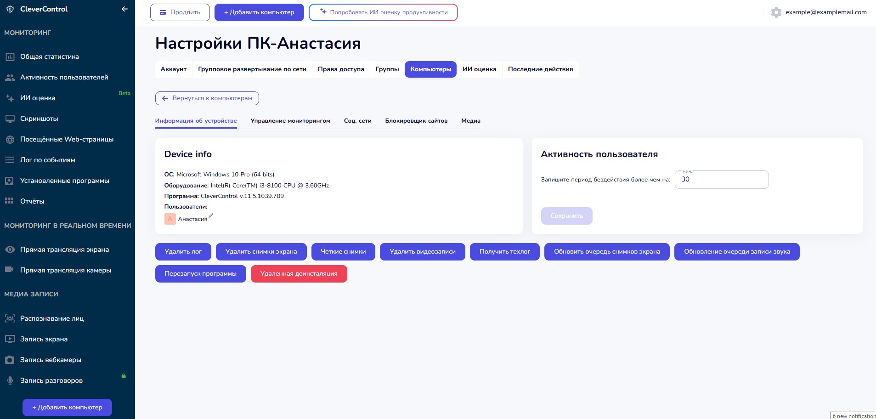Image resolution: width=876 pixels, height=419 pixels.
Task: Click the Перезапуск программы button
Action: coord(200,274)
